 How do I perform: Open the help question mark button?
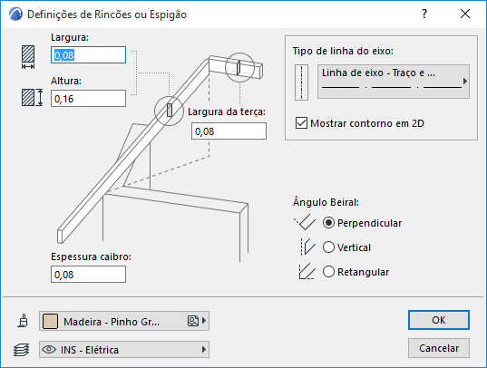click(424, 14)
